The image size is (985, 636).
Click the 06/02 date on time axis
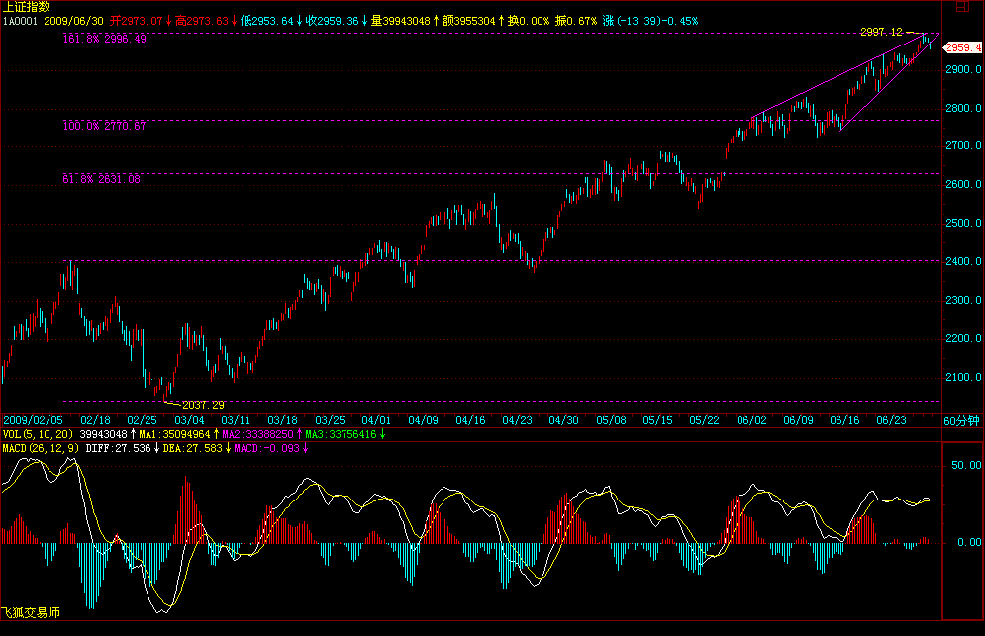pyautogui.click(x=751, y=420)
